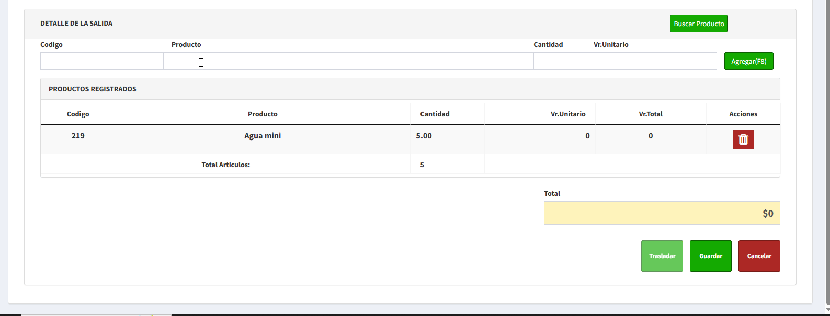Click the Vr.Unitario table column header
This screenshot has width=830, height=316.
568,114
